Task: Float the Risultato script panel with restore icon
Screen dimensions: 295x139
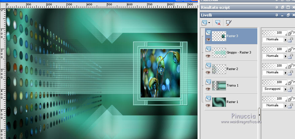Action: coord(282,7)
